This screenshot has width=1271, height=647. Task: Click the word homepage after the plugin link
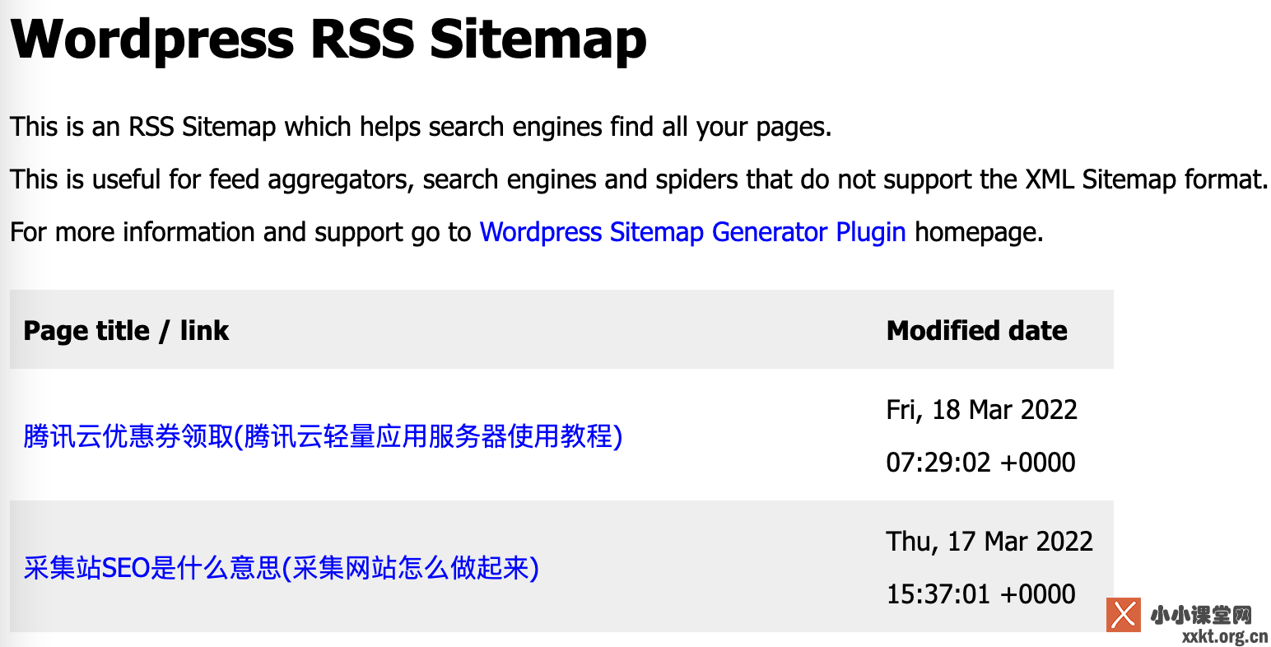coord(978,232)
